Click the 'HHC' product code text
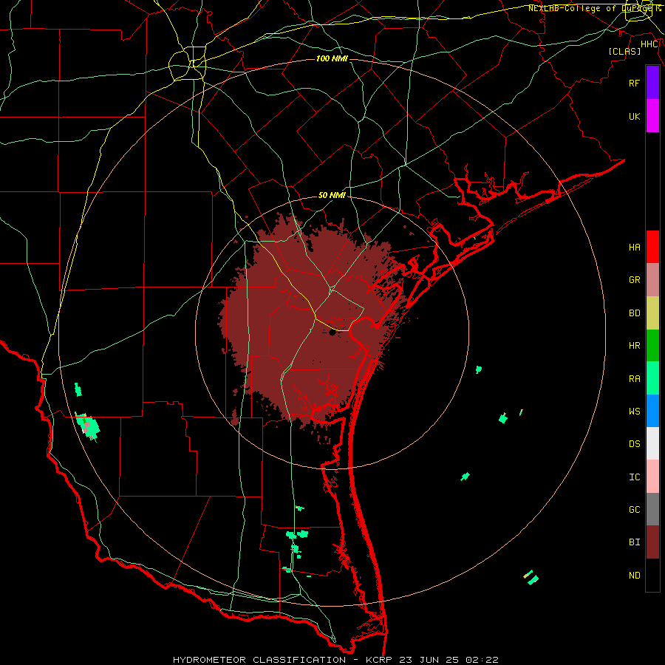665x665 pixels. tap(649, 44)
